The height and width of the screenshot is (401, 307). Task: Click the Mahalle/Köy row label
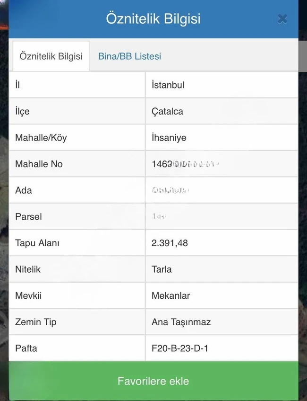[41, 138]
